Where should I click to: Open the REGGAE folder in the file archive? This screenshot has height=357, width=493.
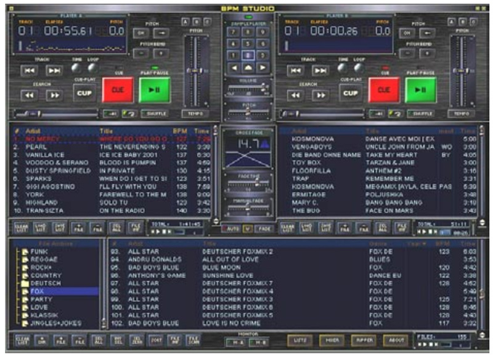[44, 260]
